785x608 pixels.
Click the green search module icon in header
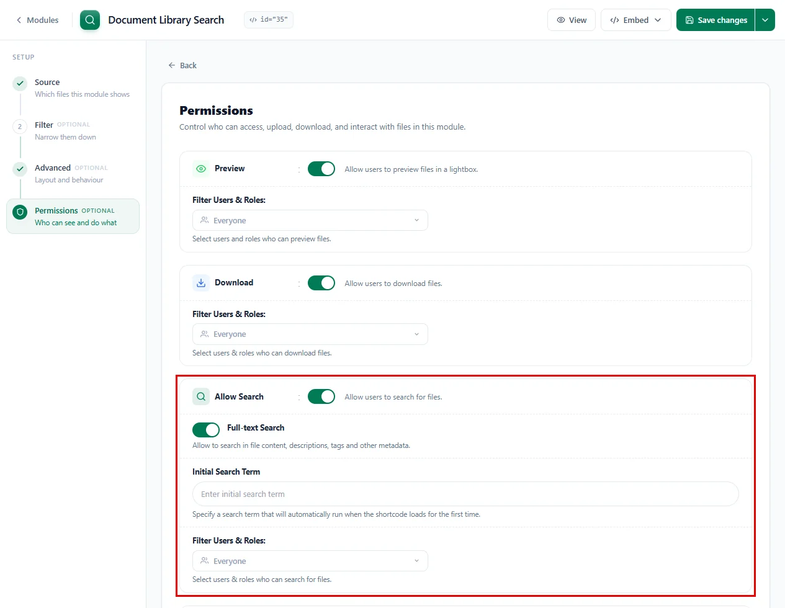90,20
